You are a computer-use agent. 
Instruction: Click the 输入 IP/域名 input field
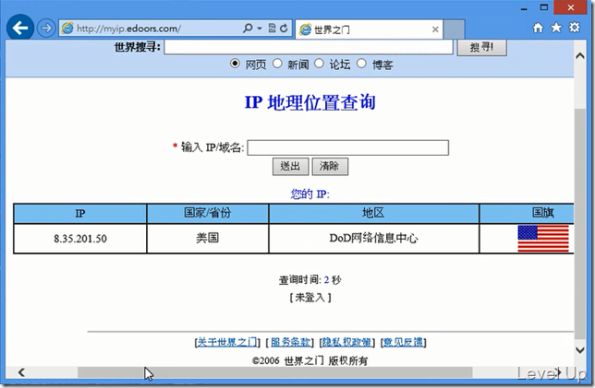[348, 147]
